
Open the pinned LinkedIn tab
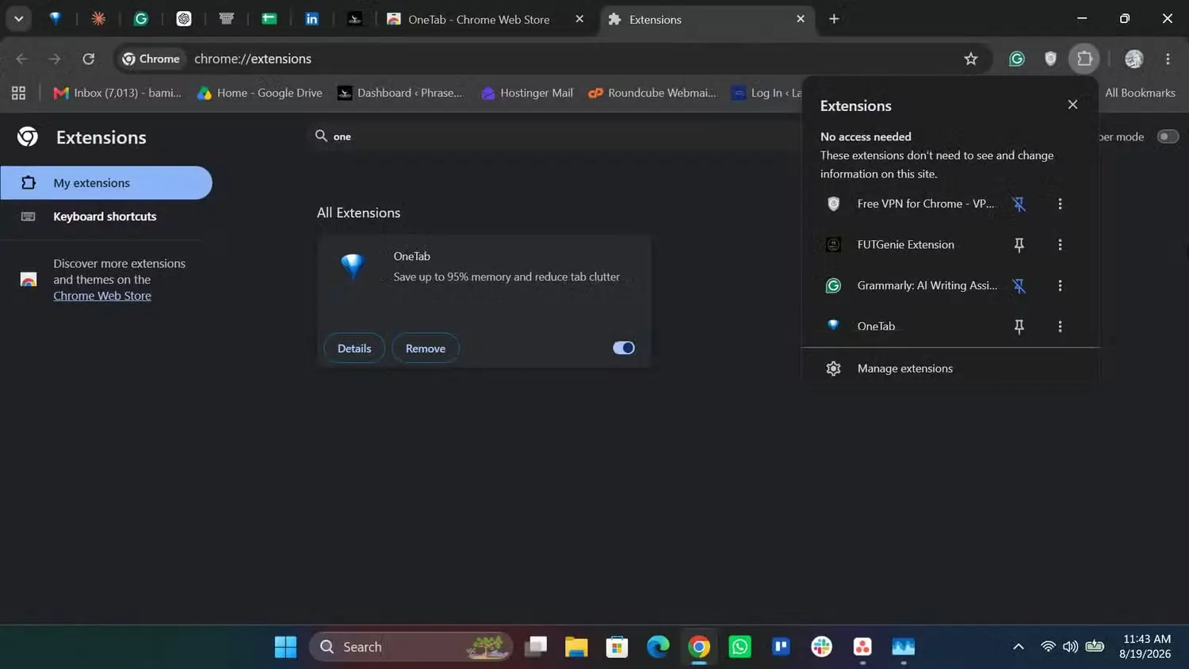312,19
